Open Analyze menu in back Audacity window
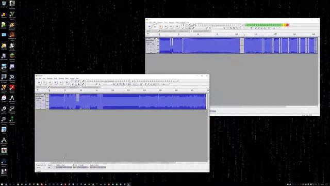The width and height of the screenshot is (330, 186). pyautogui.click(x=183, y=22)
